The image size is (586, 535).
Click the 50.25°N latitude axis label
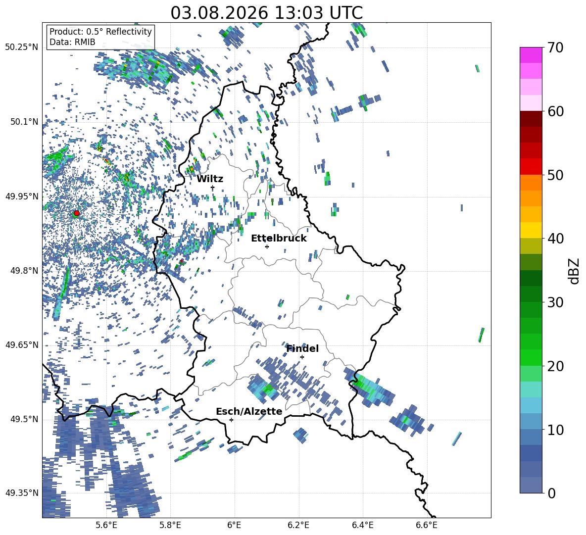coord(22,48)
